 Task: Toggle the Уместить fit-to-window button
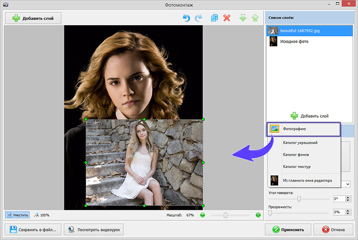[x=17, y=215]
